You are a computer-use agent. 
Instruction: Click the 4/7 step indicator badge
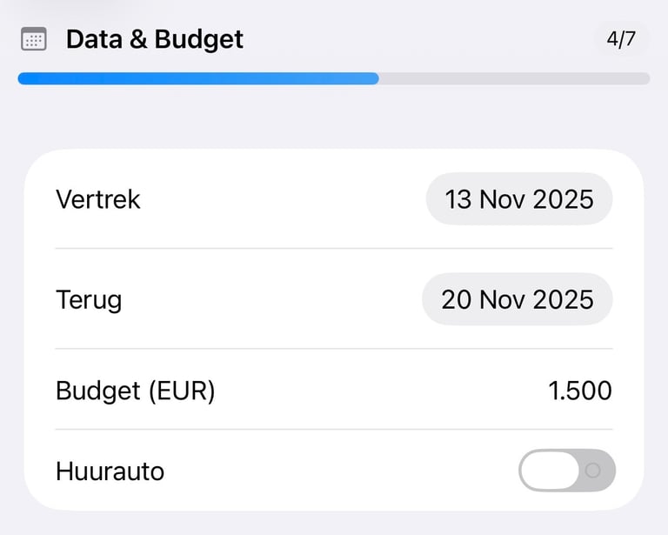(621, 39)
